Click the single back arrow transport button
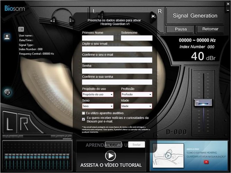Screen dimensions: 231x173 tap(18, 136)
